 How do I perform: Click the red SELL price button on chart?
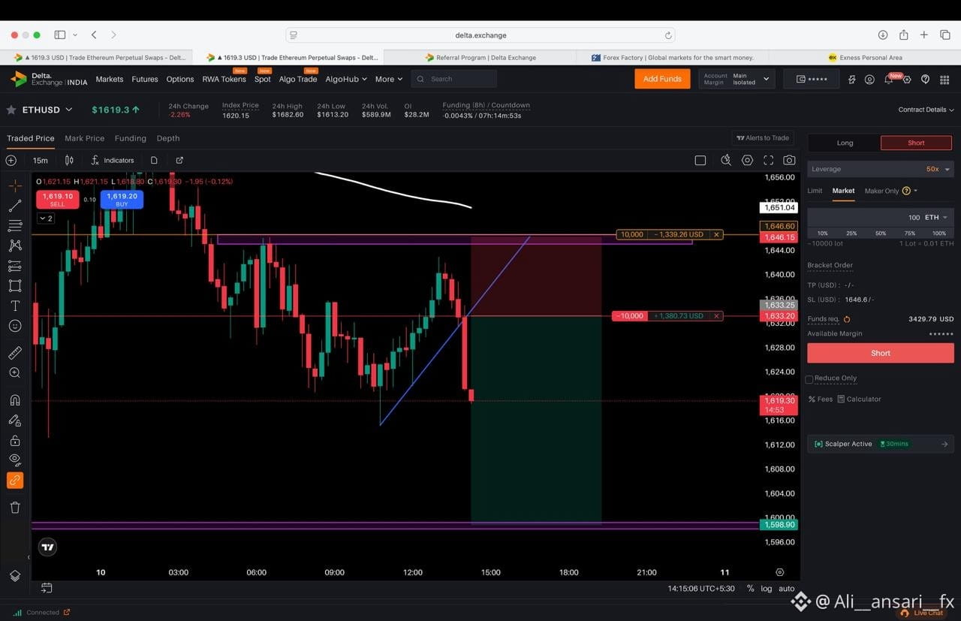click(x=58, y=199)
